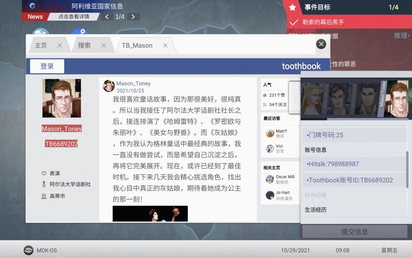
Task: Expand the 推理 panel arrow
Action: (x=402, y=35)
